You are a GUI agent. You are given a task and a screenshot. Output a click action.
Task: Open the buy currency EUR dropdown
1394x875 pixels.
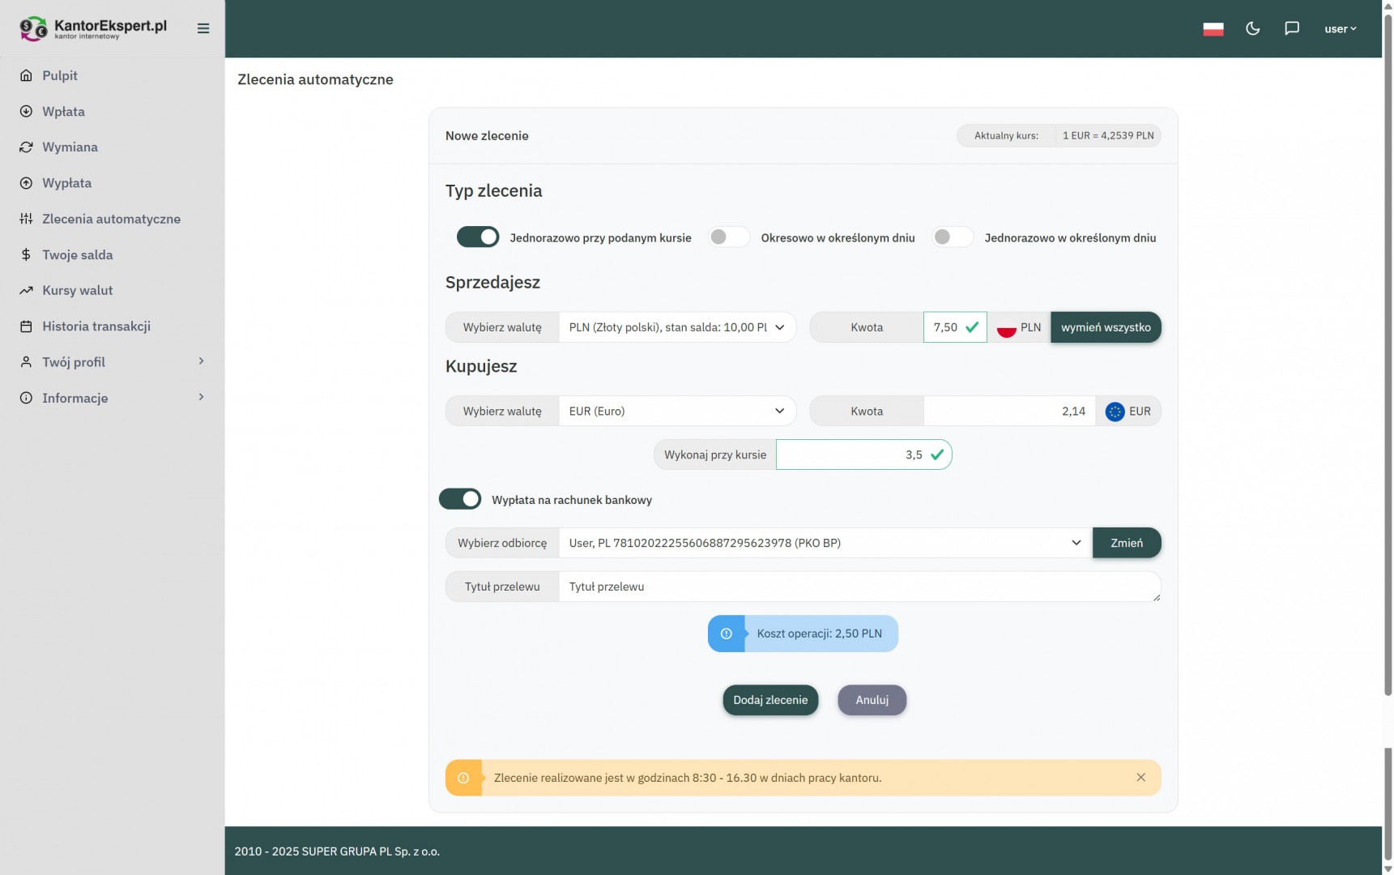point(676,412)
